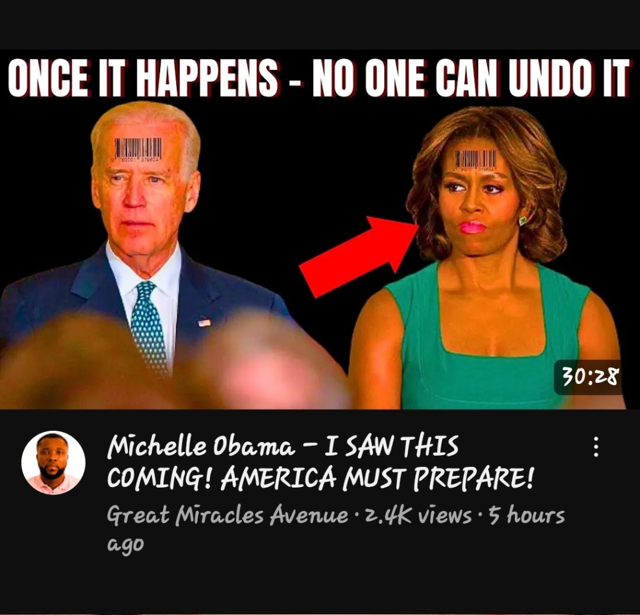640x615 pixels.
Task: Click 'AMERICA MUST PREPARE!' in the title
Action: 377,478
